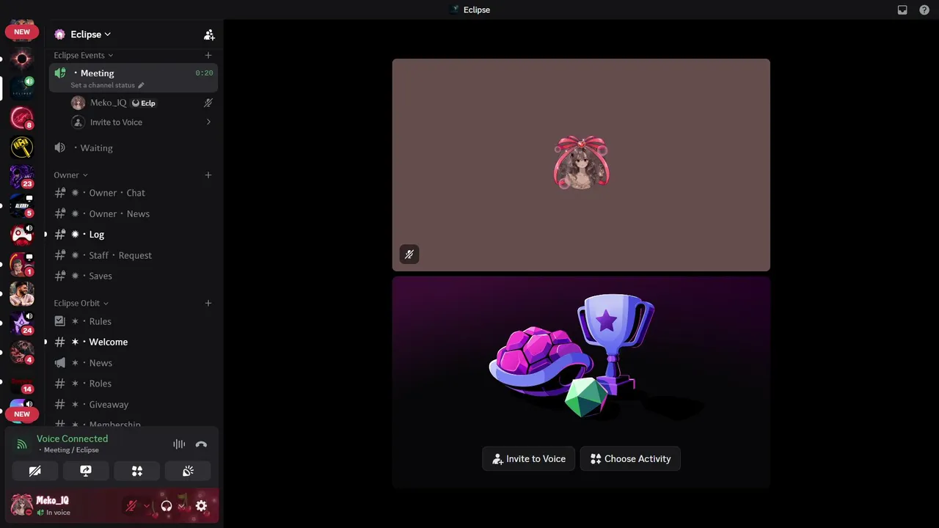
Task: Open the Rules channel
Action: point(134,321)
